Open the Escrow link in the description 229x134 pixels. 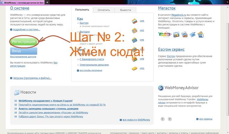[171, 56]
